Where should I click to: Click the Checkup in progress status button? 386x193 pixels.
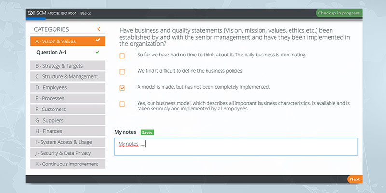(339, 13)
